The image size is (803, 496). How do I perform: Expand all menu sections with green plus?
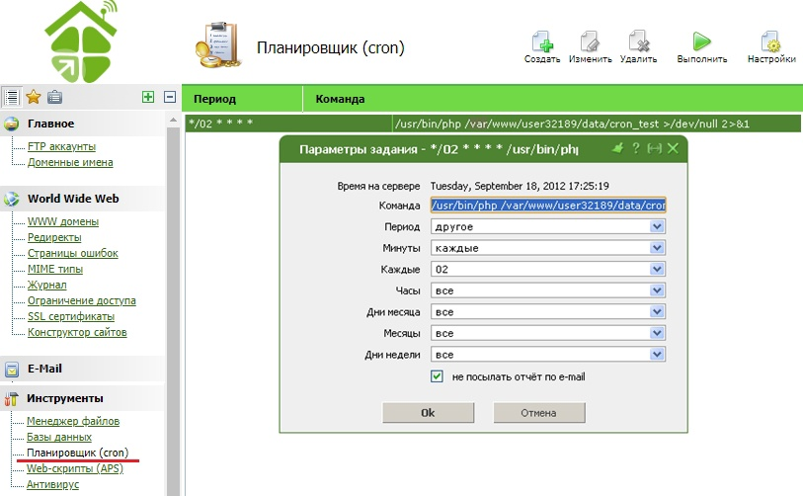point(148,97)
